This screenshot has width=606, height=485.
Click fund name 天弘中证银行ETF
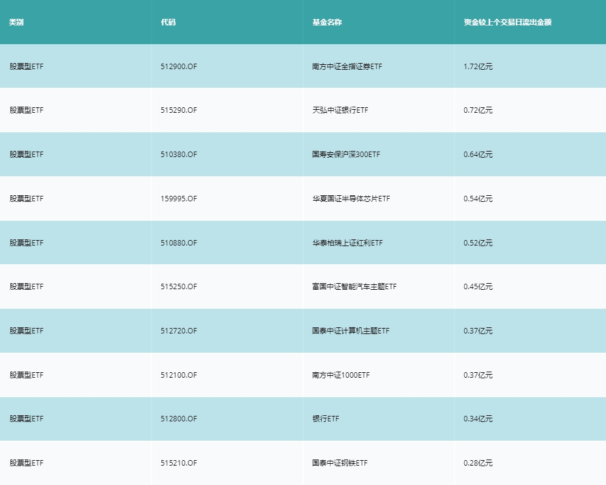tap(340, 110)
